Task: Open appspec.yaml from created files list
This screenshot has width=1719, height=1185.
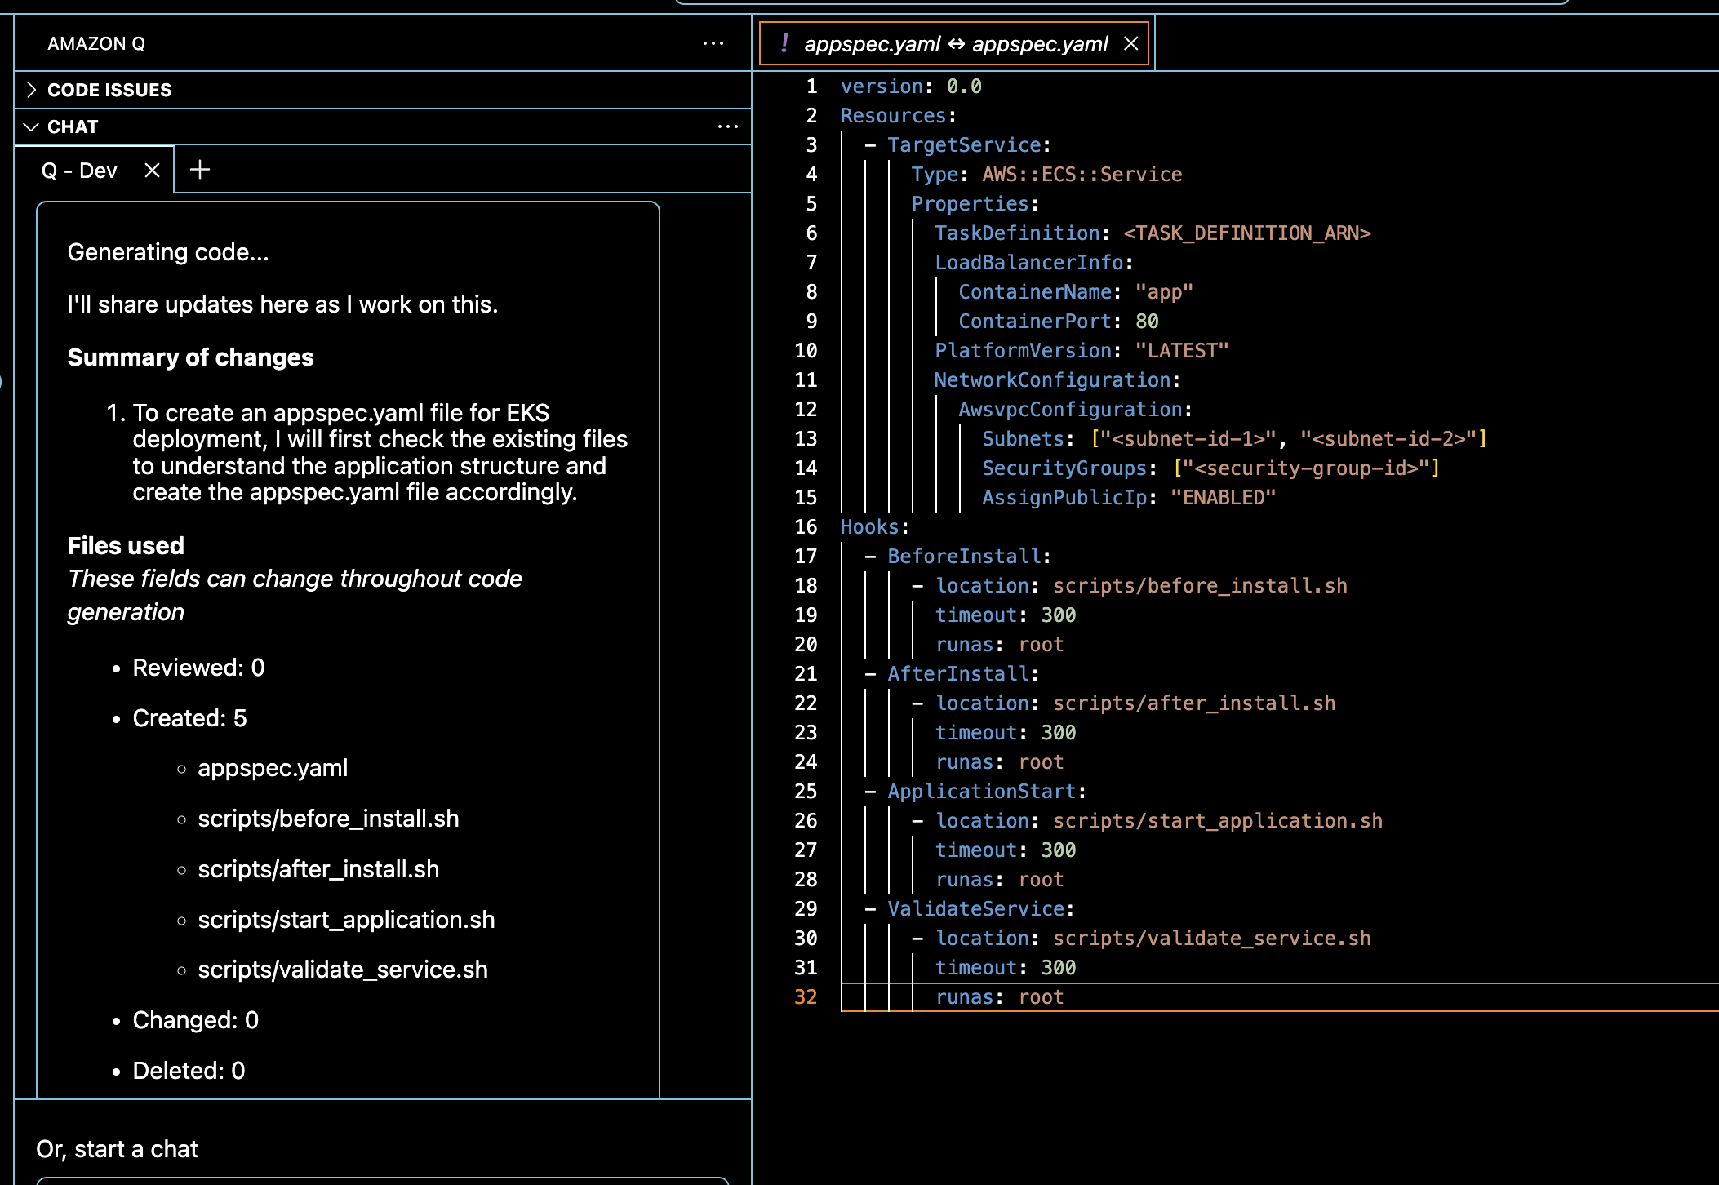Action: 273,768
